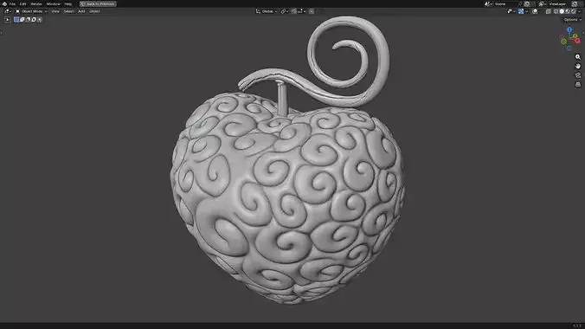Open the shading options dropdown arrow
Viewport: 585px width, 329px height.
tap(580, 11)
